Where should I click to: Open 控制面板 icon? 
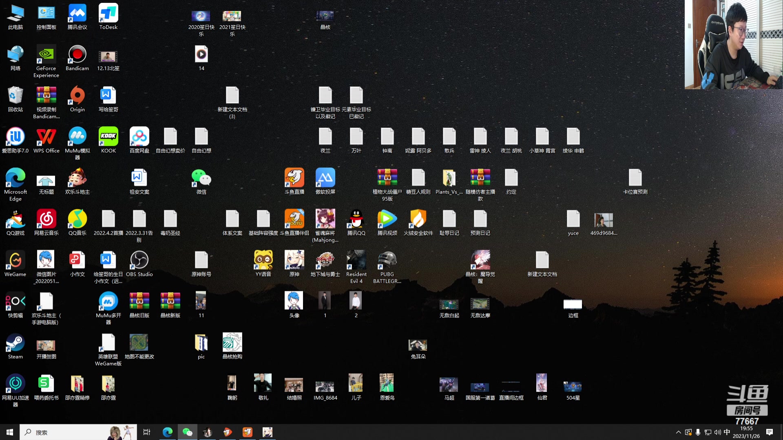coord(46,17)
